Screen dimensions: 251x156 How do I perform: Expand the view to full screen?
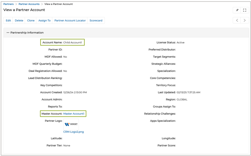(245, 10)
